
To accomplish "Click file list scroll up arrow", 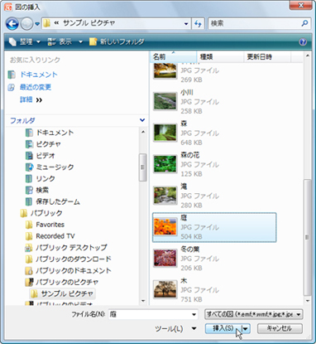I will pos(308,56).
